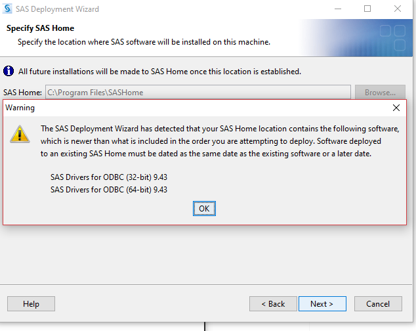The image size is (416, 331).
Task: Cancel the SAS deployment
Action: point(378,304)
